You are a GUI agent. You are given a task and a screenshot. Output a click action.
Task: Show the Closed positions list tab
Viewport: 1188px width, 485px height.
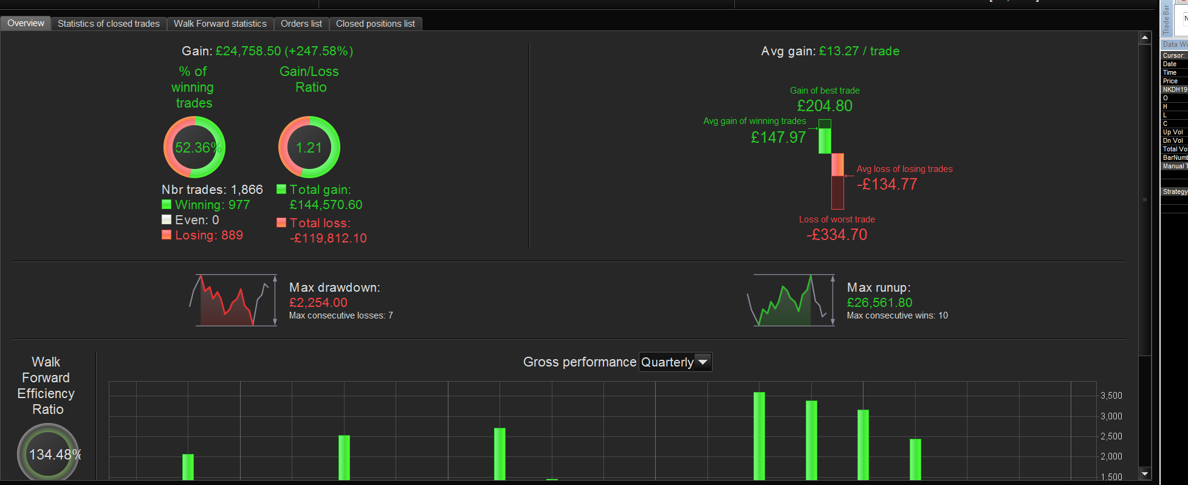376,24
